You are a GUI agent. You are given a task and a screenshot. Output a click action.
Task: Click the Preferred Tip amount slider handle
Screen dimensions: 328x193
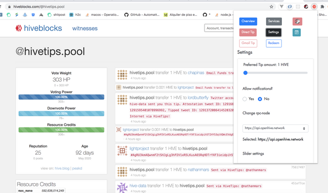(x=245, y=73)
